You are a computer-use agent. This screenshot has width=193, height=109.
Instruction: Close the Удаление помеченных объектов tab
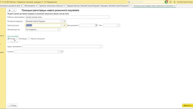(64, 6)
